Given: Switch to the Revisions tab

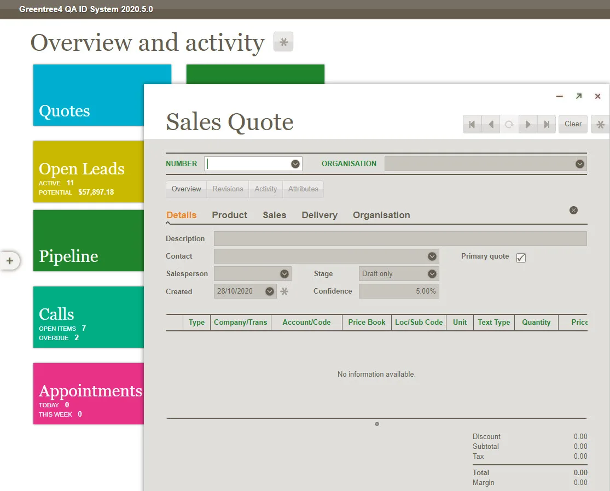Looking at the screenshot, I should (x=228, y=189).
